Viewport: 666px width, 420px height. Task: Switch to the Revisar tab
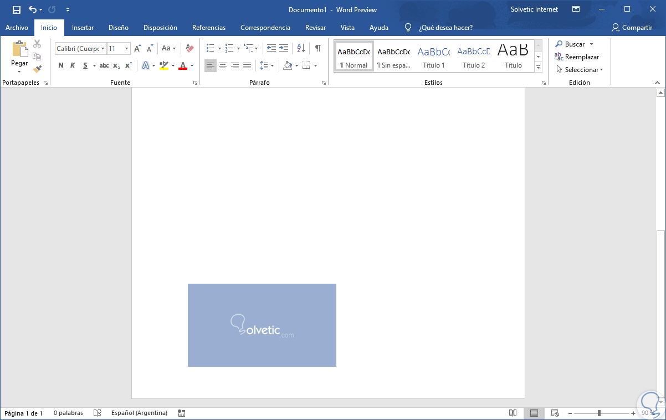[315, 28]
